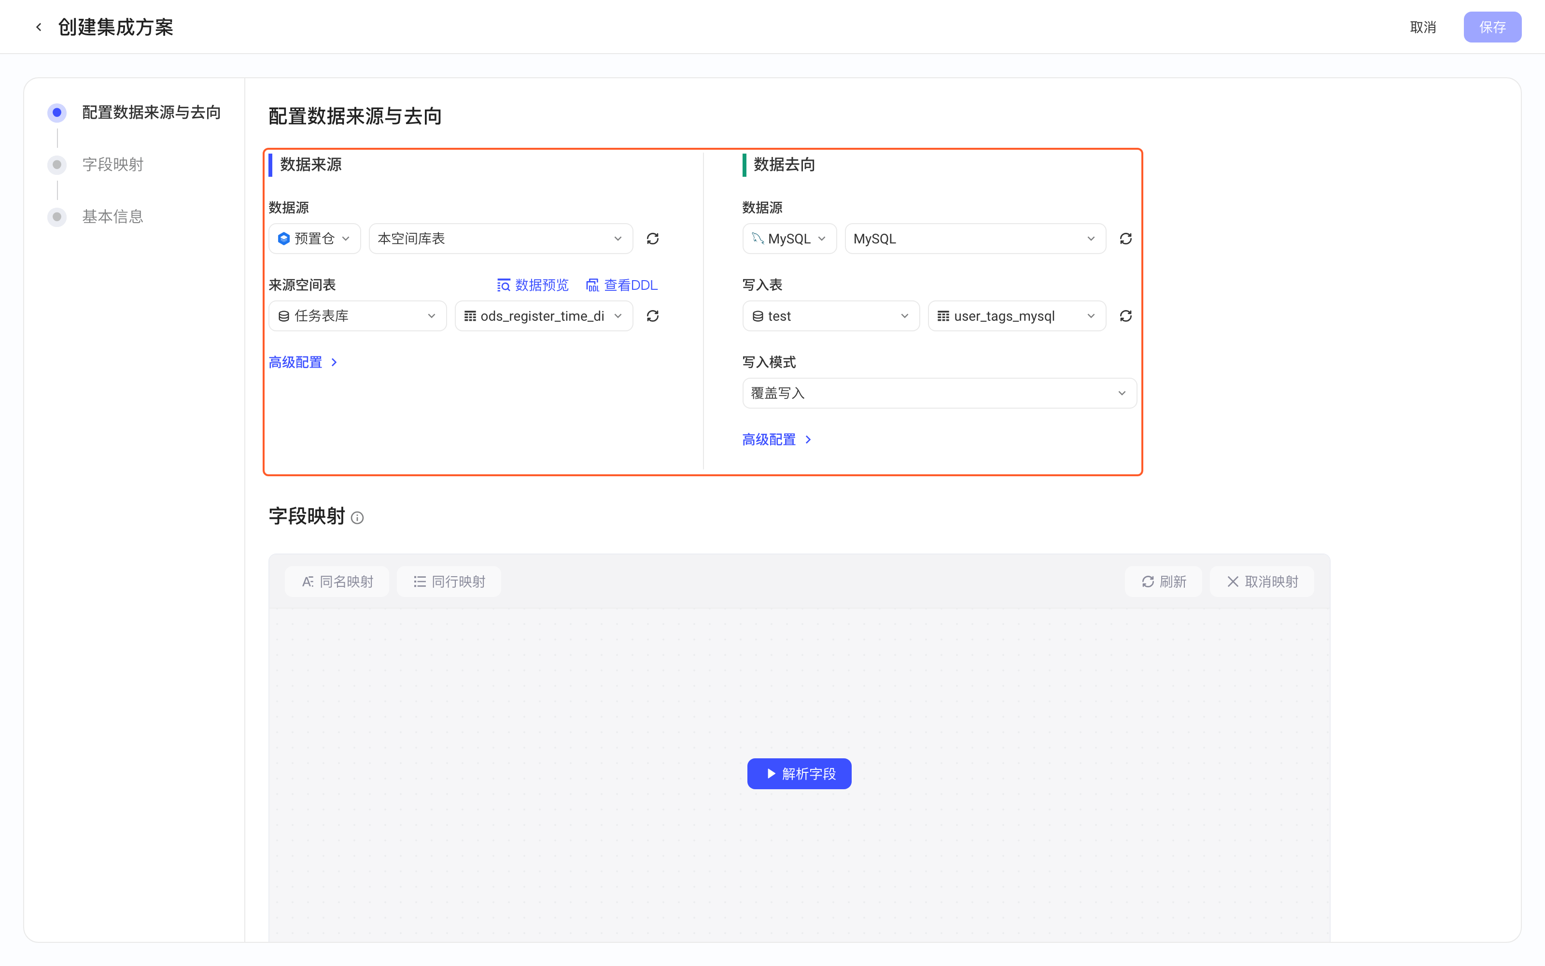Click the database icon beside 任务表库
Viewport: 1545px width, 966px height.
pyautogui.click(x=284, y=316)
